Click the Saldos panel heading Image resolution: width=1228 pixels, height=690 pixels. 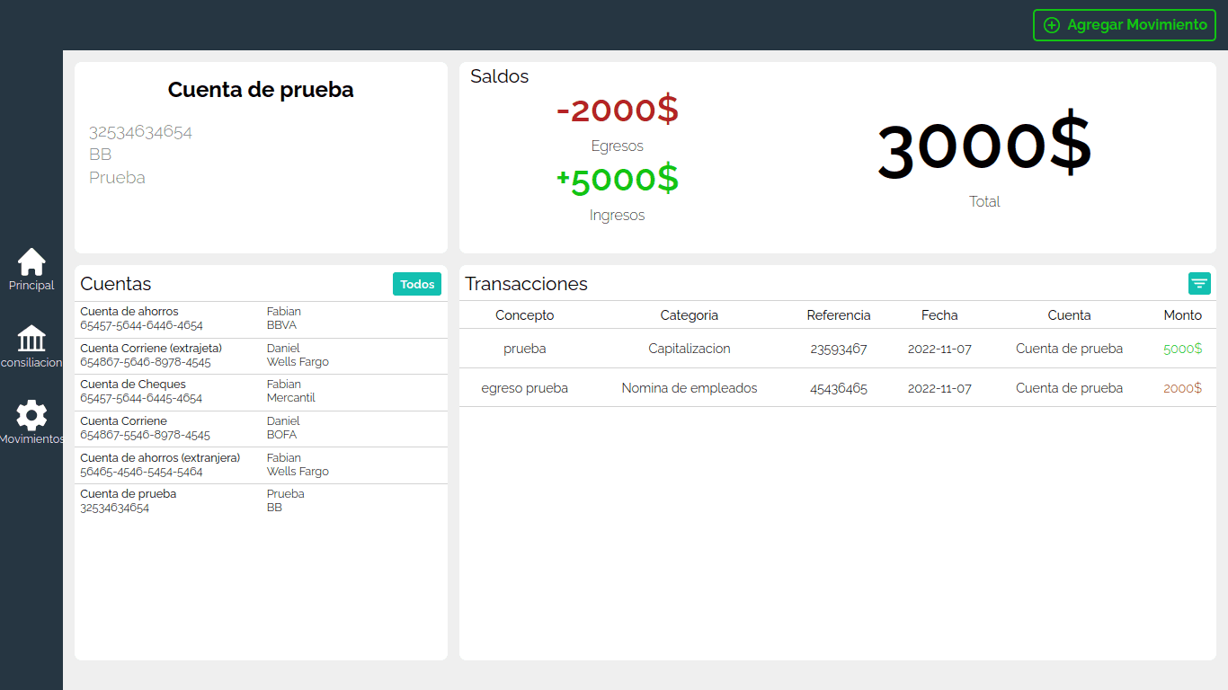[500, 76]
